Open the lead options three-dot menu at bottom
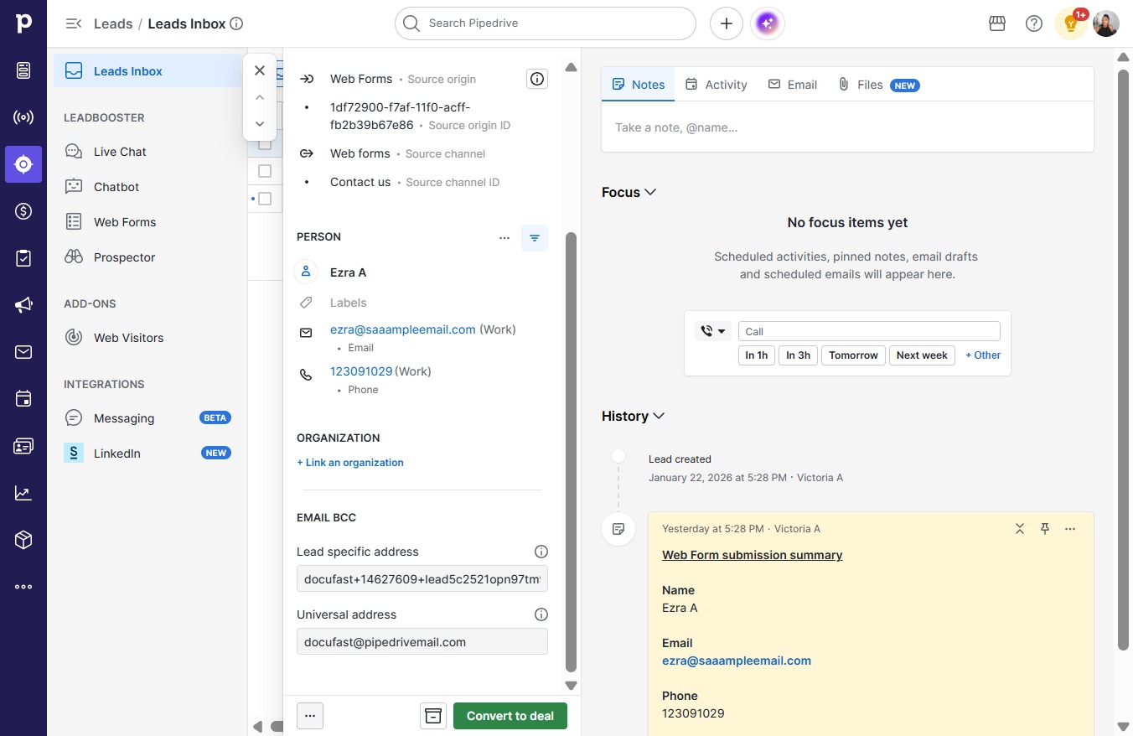The width and height of the screenshot is (1133, 736). tap(310, 716)
